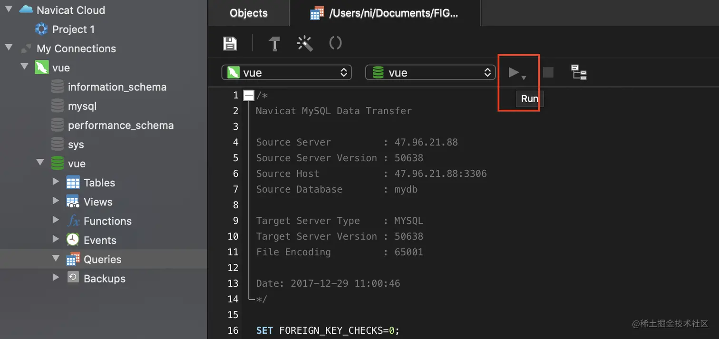The width and height of the screenshot is (719, 339).
Task: Expand the Views node
Action: [56, 201]
